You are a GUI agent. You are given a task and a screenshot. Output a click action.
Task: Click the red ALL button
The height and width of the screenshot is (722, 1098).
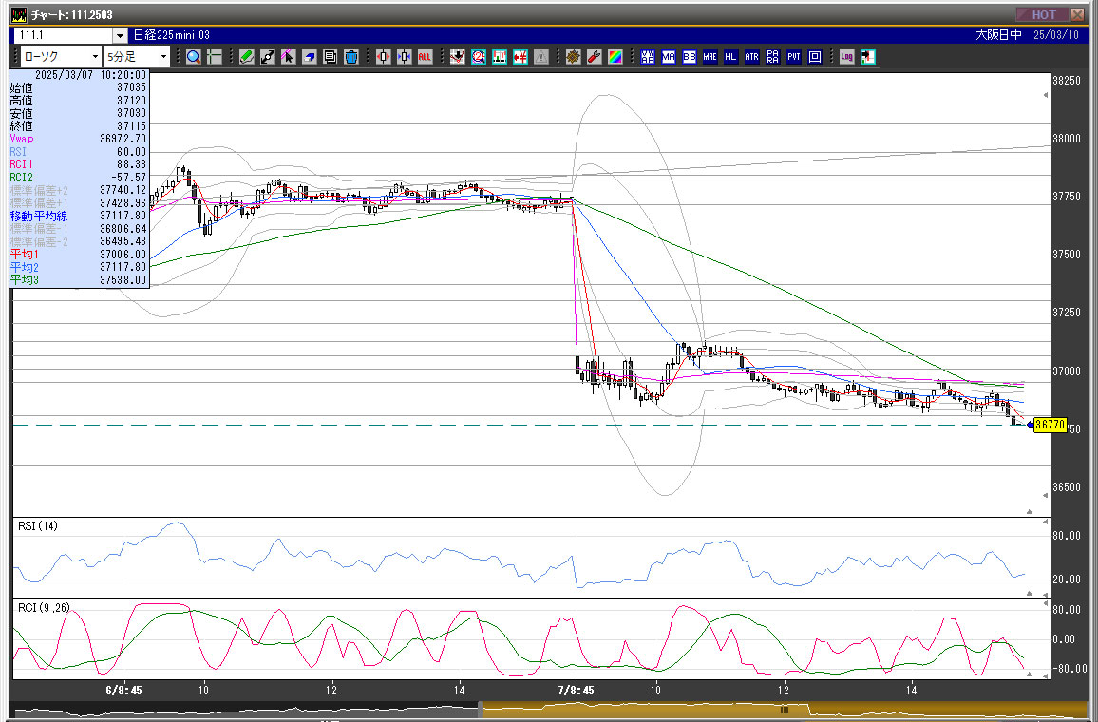click(x=426, y=57)
